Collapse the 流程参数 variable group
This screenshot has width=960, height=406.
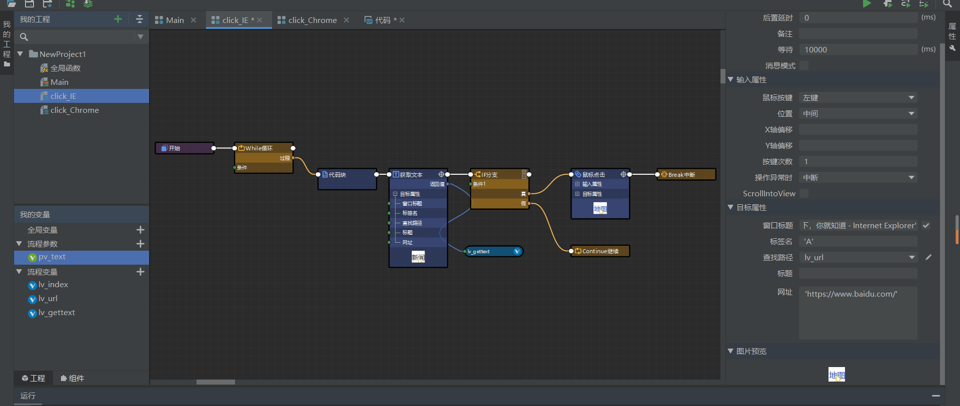click(19, 244)
